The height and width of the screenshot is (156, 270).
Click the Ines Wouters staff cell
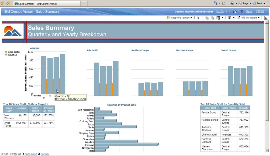9,117
